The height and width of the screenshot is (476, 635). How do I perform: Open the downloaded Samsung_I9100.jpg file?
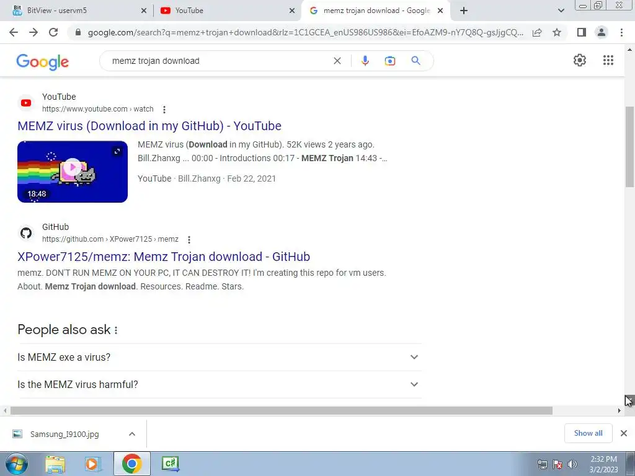64,434
